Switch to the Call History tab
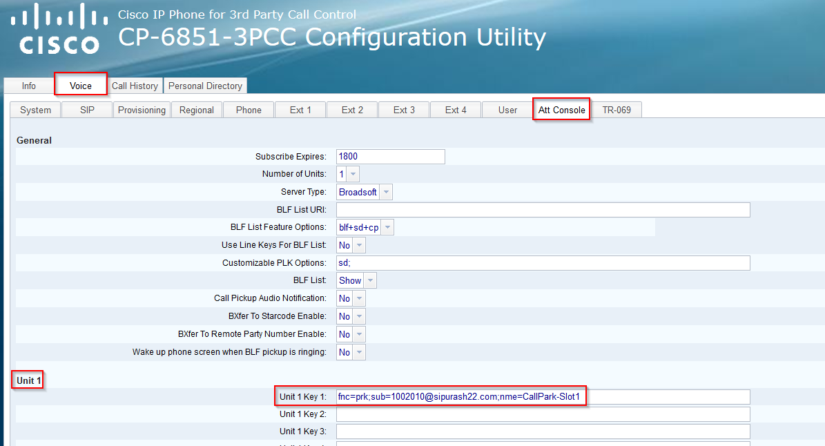825x446 pixels. (135, 85)
